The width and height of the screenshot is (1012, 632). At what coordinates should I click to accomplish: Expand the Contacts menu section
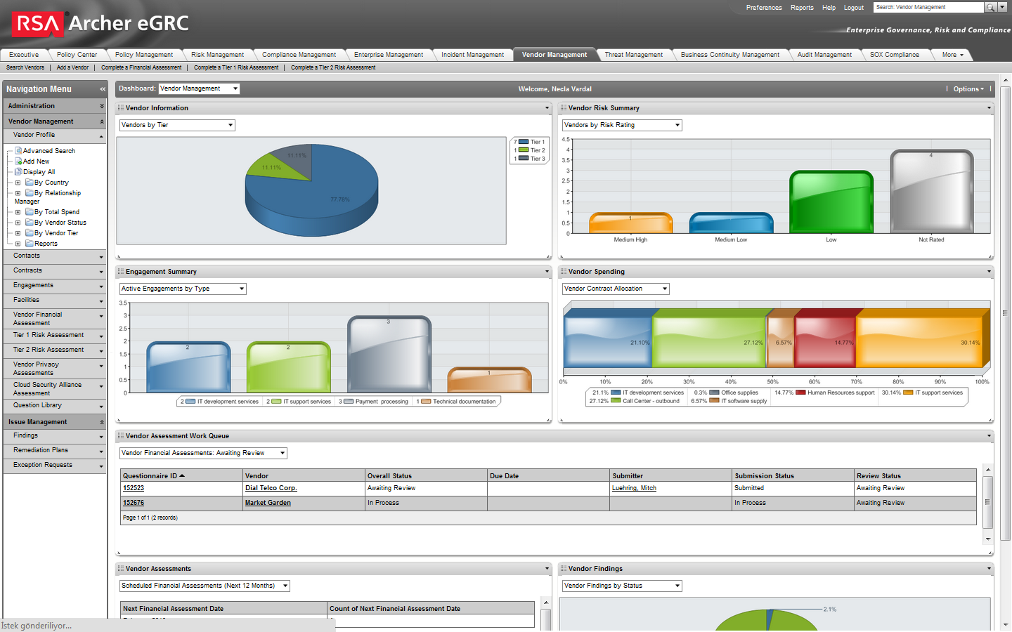[x=54, y=256]
